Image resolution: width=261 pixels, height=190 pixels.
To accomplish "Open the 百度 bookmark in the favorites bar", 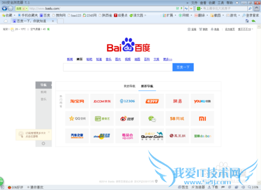I will [x=45, y=15].
